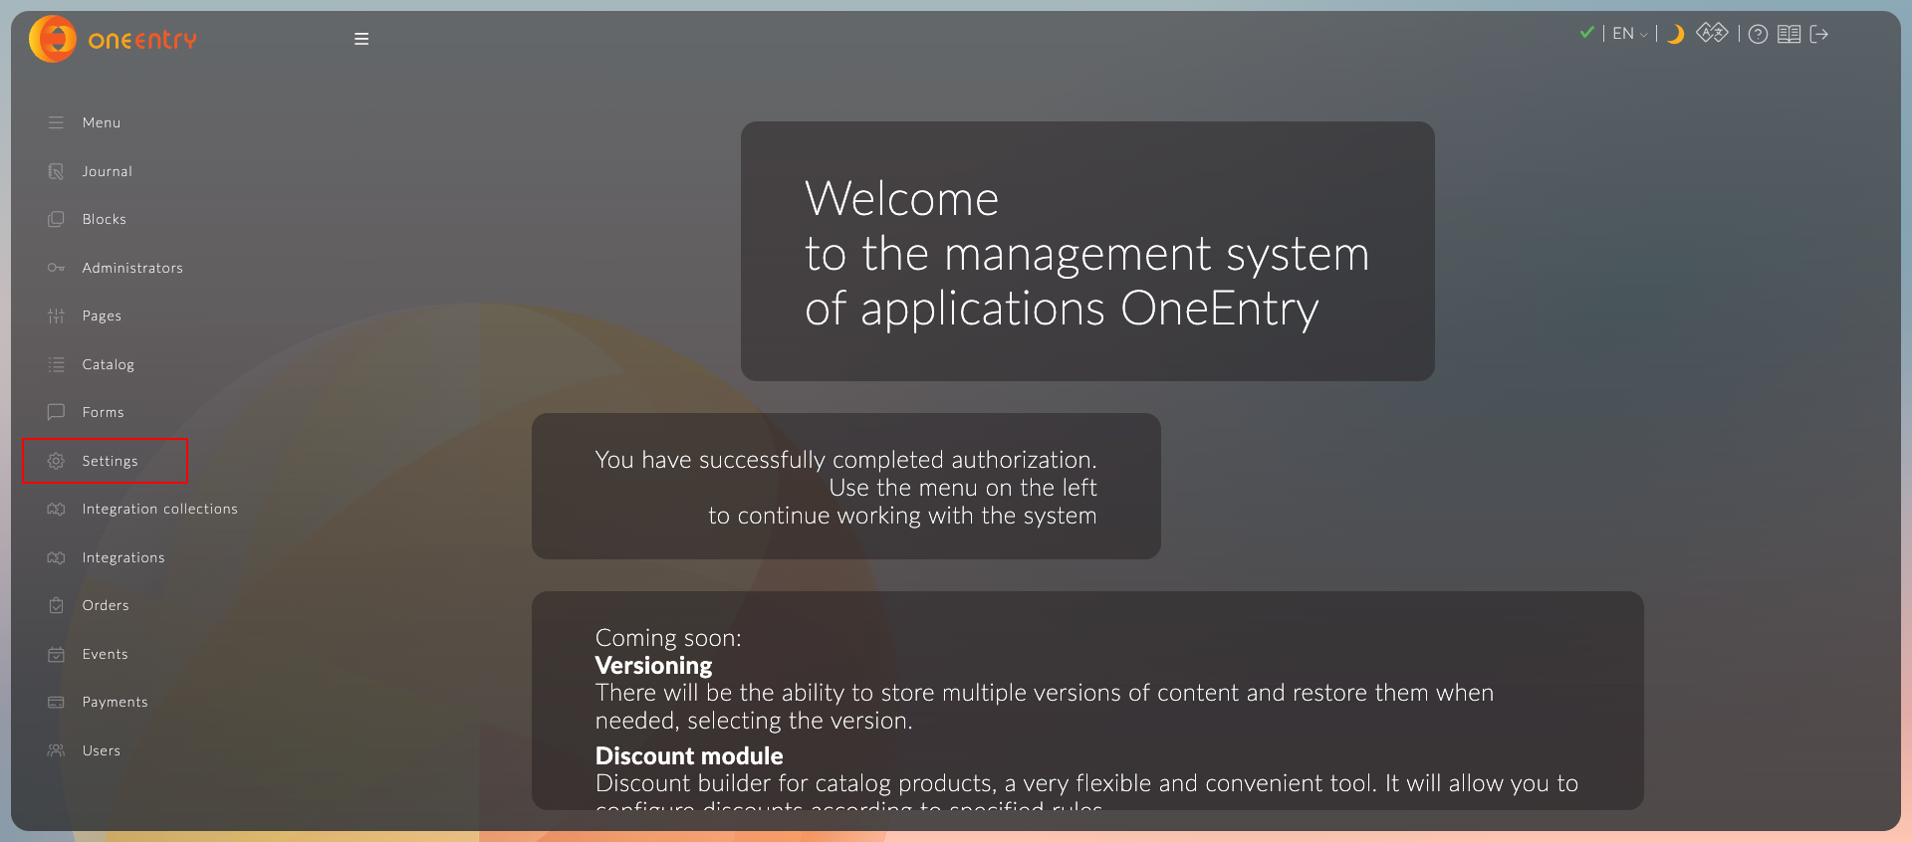
Task: Click the Orders clipboard icon
Action: coord(56,605)
